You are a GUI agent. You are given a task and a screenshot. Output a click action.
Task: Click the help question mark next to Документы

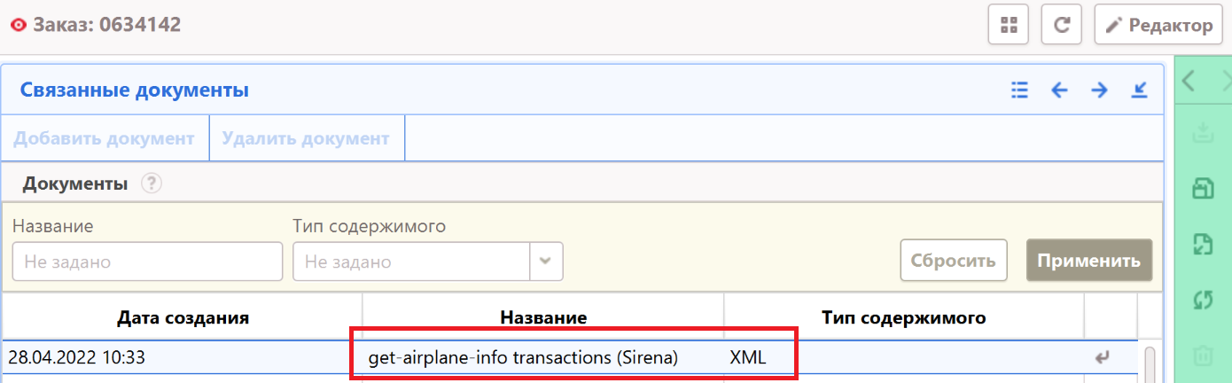click(x=152, y=184)
